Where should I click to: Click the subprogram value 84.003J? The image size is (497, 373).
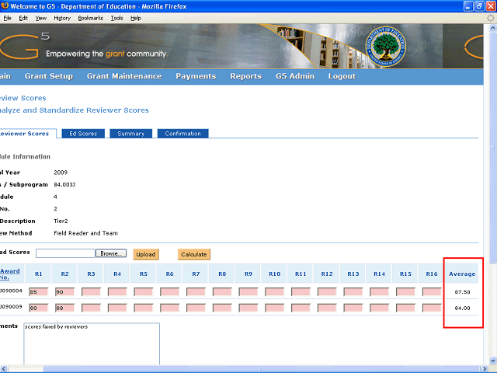(x=64, y=185)
